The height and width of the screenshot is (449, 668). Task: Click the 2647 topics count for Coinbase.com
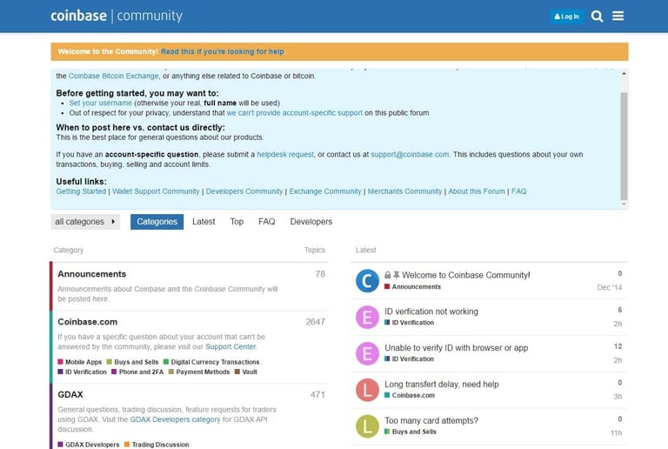(x=315, y=322)
